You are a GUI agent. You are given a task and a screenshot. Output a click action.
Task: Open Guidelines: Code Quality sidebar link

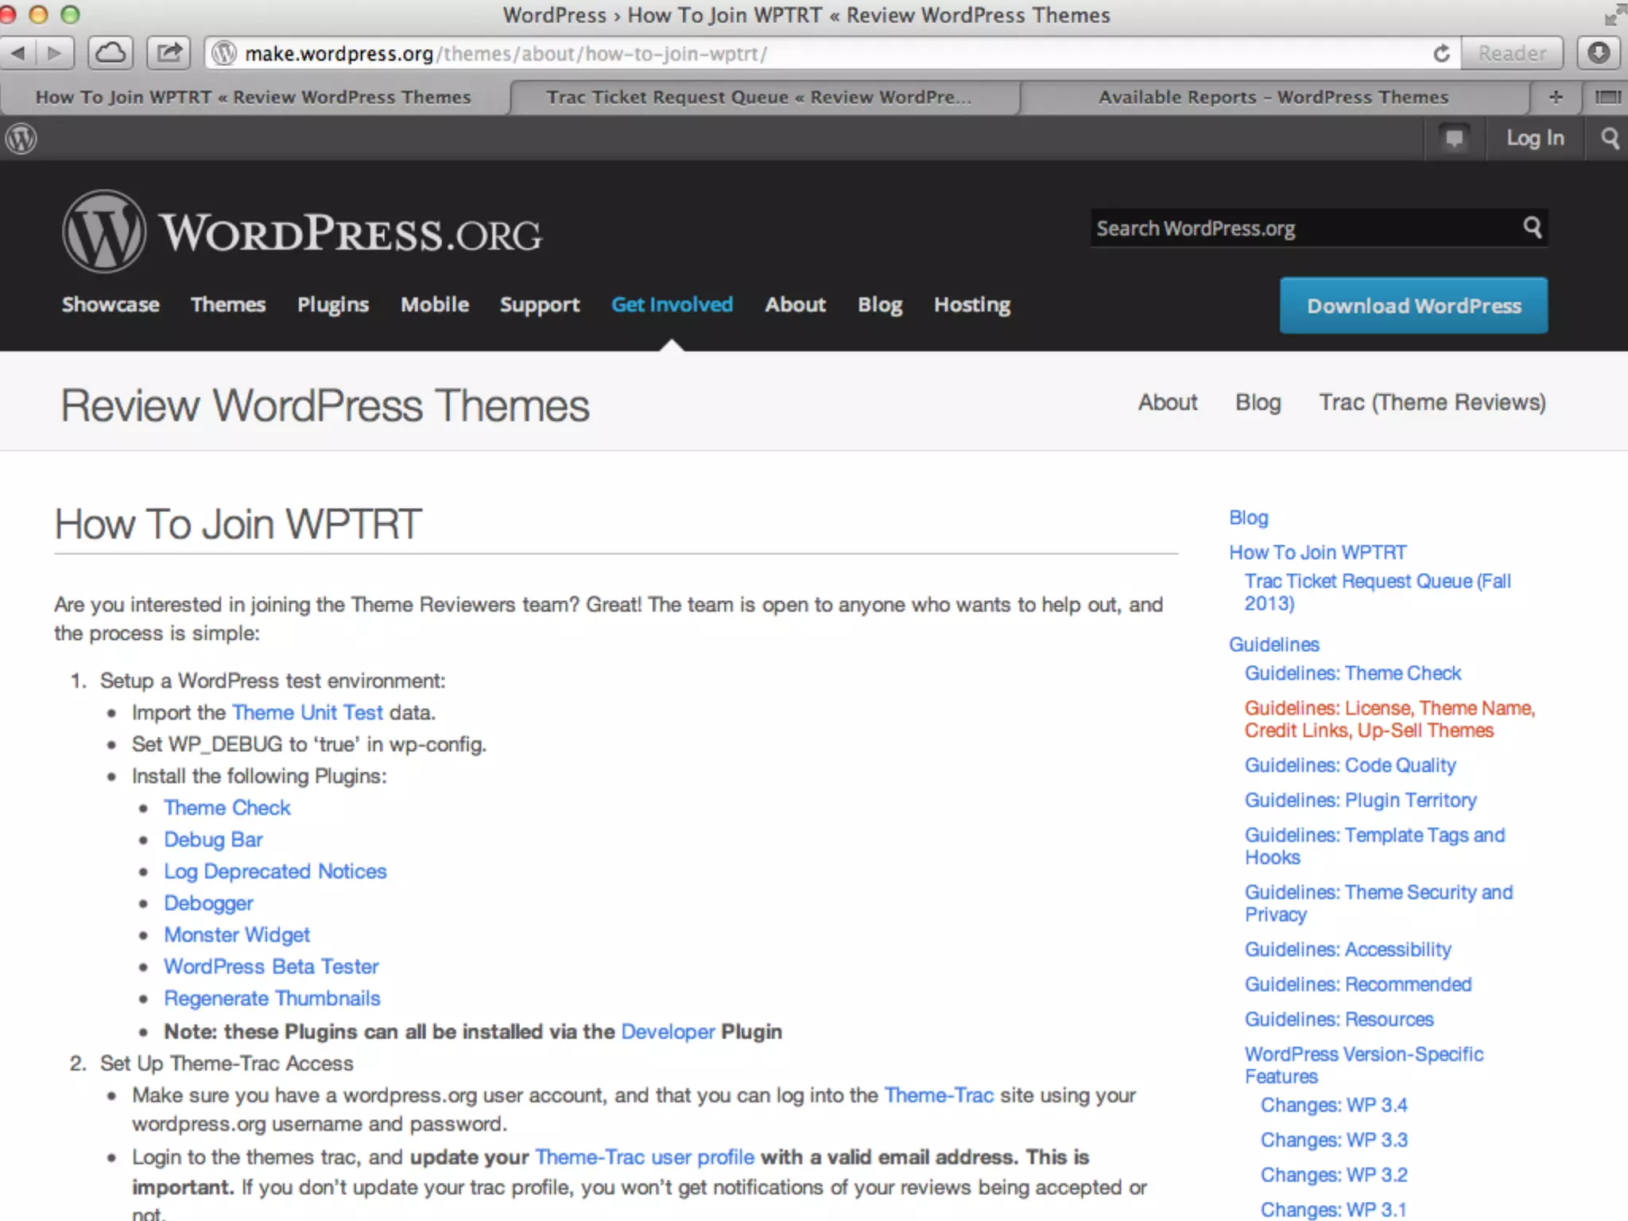(x=1350, y=765)
